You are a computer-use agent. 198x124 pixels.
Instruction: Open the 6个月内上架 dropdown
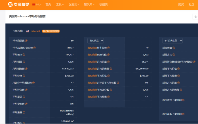(x=172, y=41)
